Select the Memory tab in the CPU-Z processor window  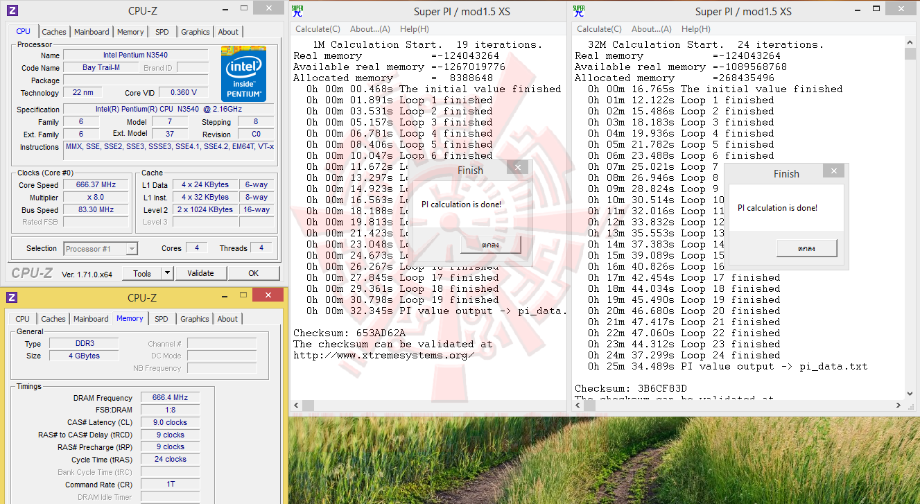[x=130, y=32]
